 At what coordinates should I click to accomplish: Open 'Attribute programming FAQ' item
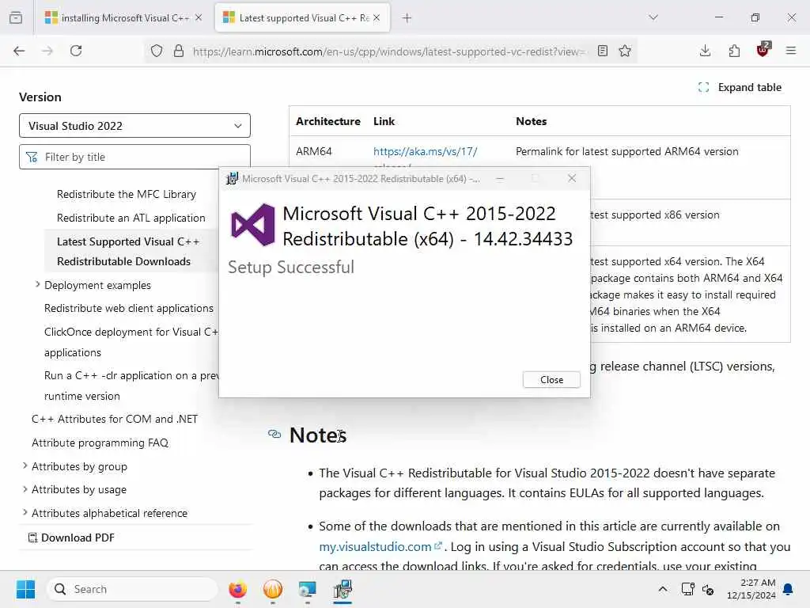pyautogui.click(x=100, y=443)
